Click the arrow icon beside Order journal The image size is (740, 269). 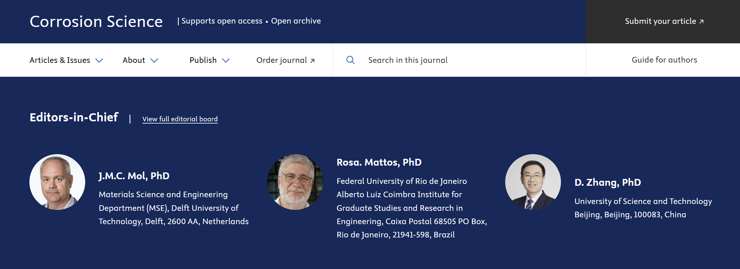point(313,61)
